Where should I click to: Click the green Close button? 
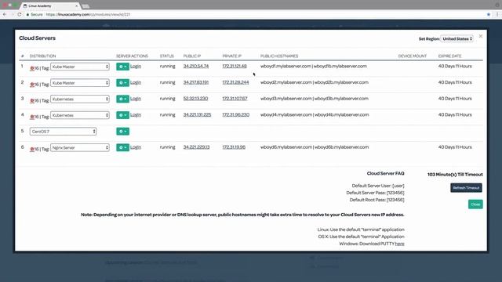coord(475,204)
